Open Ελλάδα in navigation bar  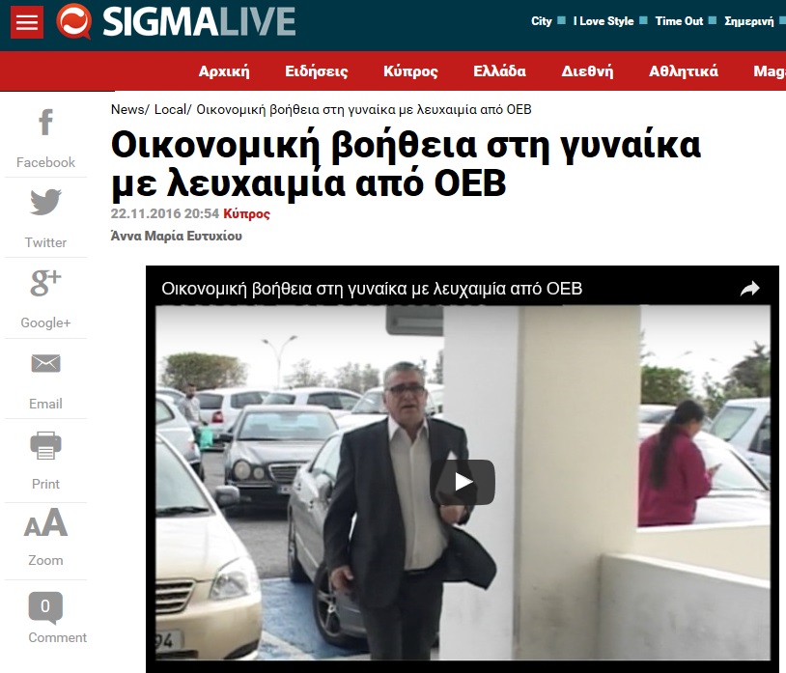[500, 71]
